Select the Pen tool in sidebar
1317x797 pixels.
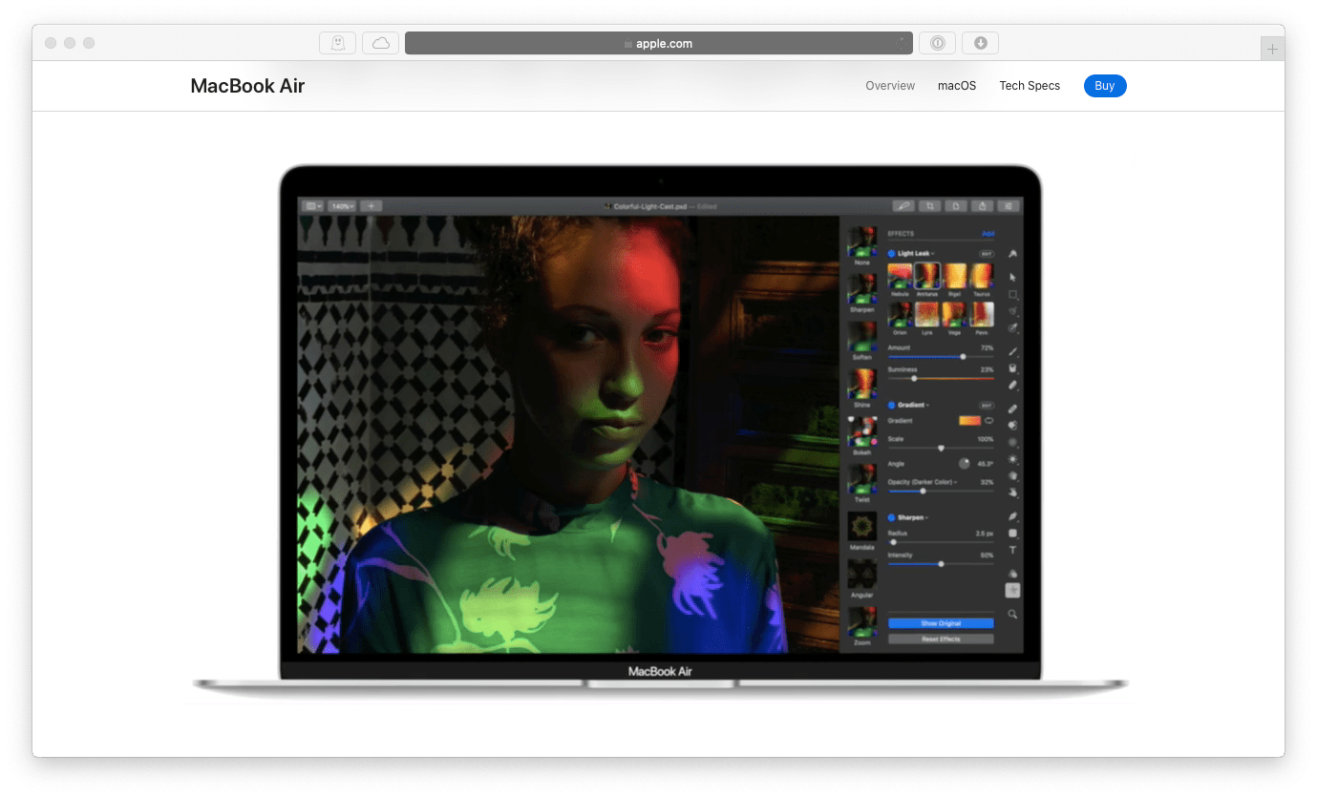(x=1012, y=516)
